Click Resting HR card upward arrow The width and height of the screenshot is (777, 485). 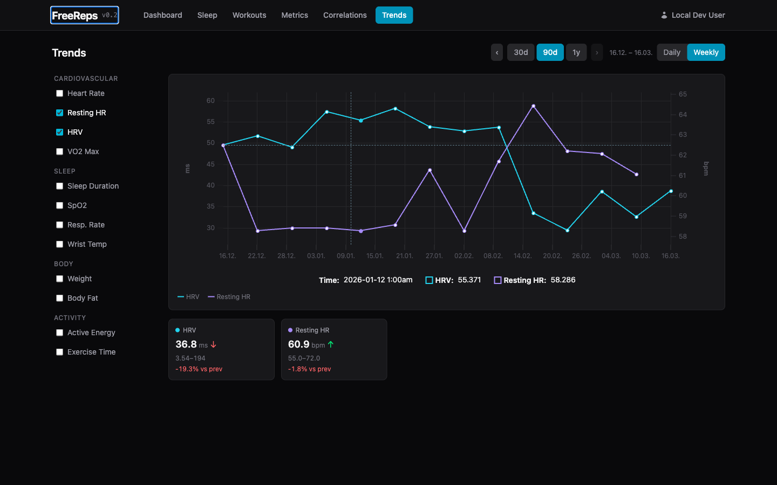[331, 345]
